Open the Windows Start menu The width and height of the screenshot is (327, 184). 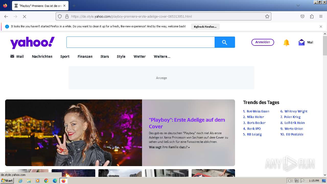7,180
